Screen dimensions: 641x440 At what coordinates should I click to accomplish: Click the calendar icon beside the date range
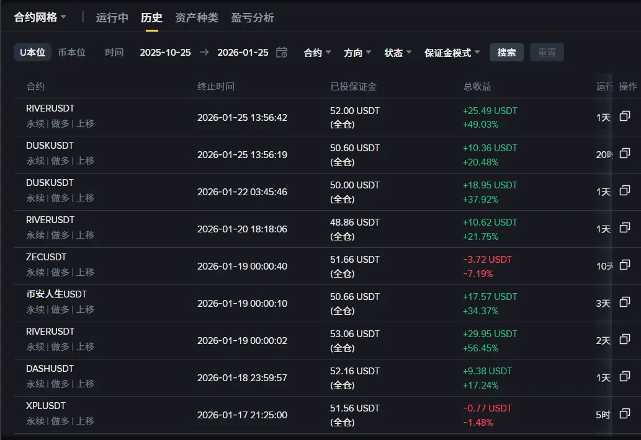coord(282,53)
